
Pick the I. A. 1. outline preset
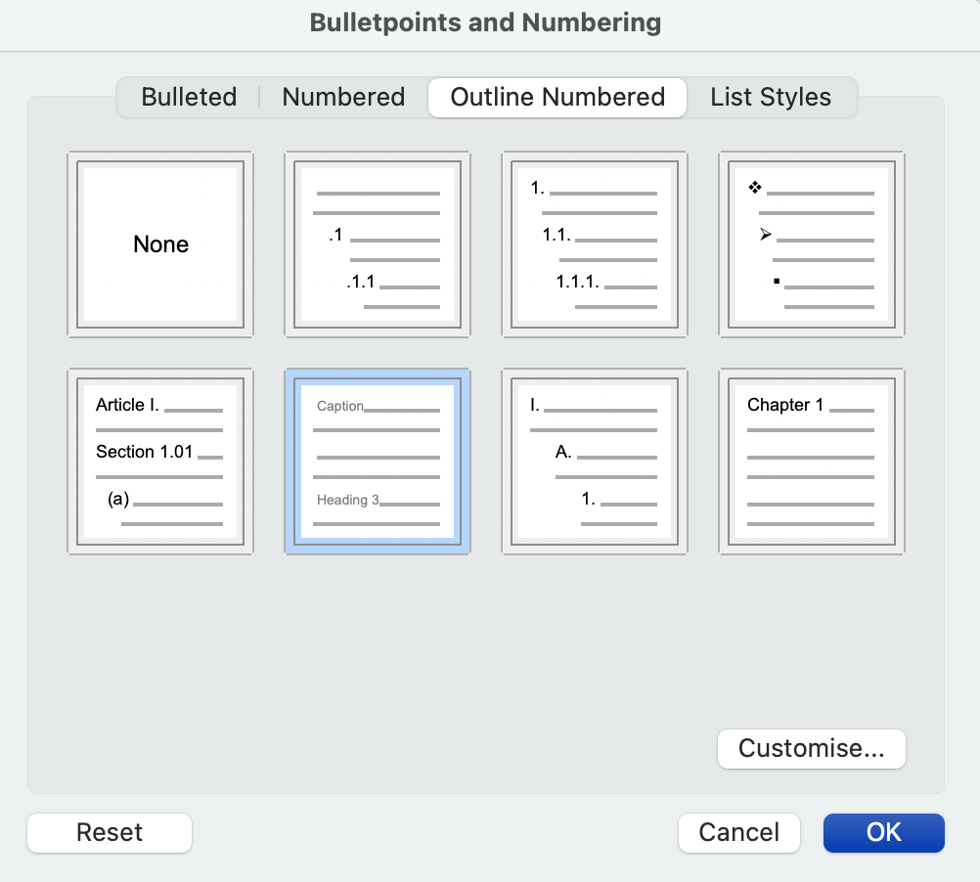click(x=595, y=462)
